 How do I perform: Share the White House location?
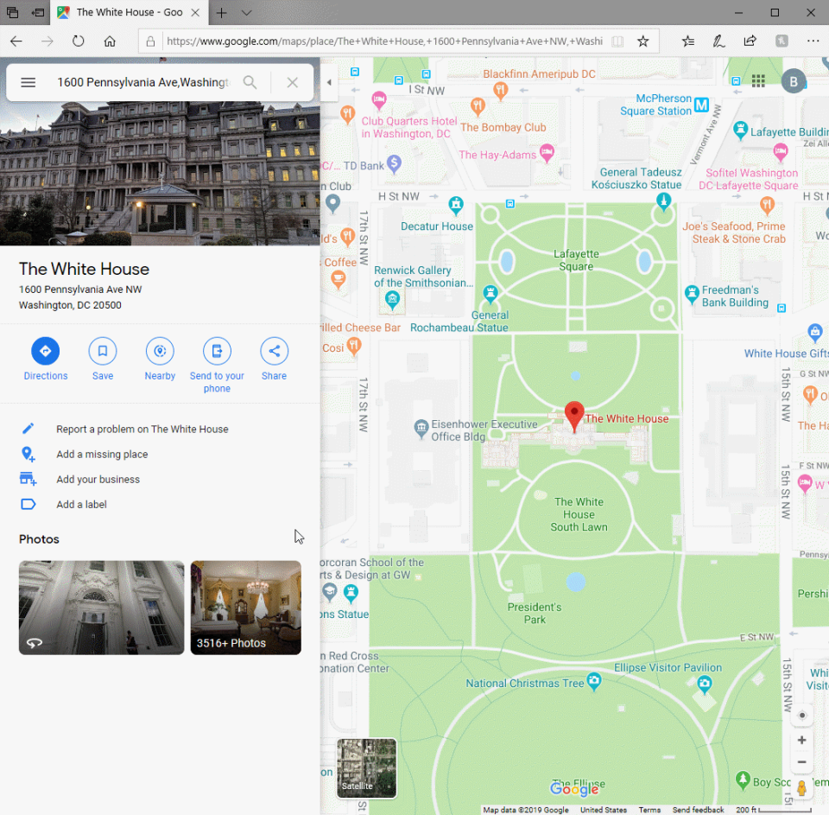(x=274, y=351)
